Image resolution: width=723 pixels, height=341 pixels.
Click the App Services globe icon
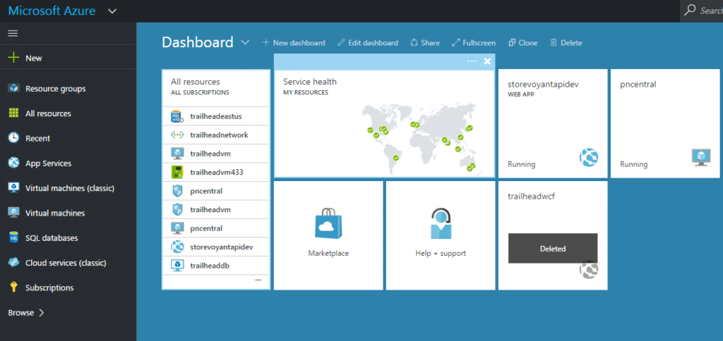14,163
